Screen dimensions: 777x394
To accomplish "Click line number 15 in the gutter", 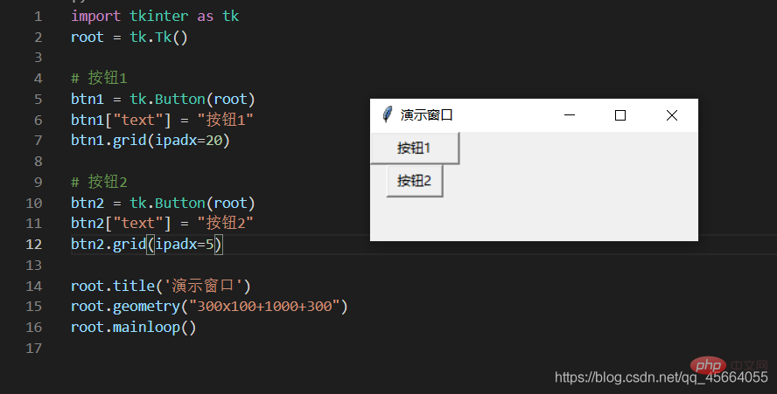I will click(34, 307).
